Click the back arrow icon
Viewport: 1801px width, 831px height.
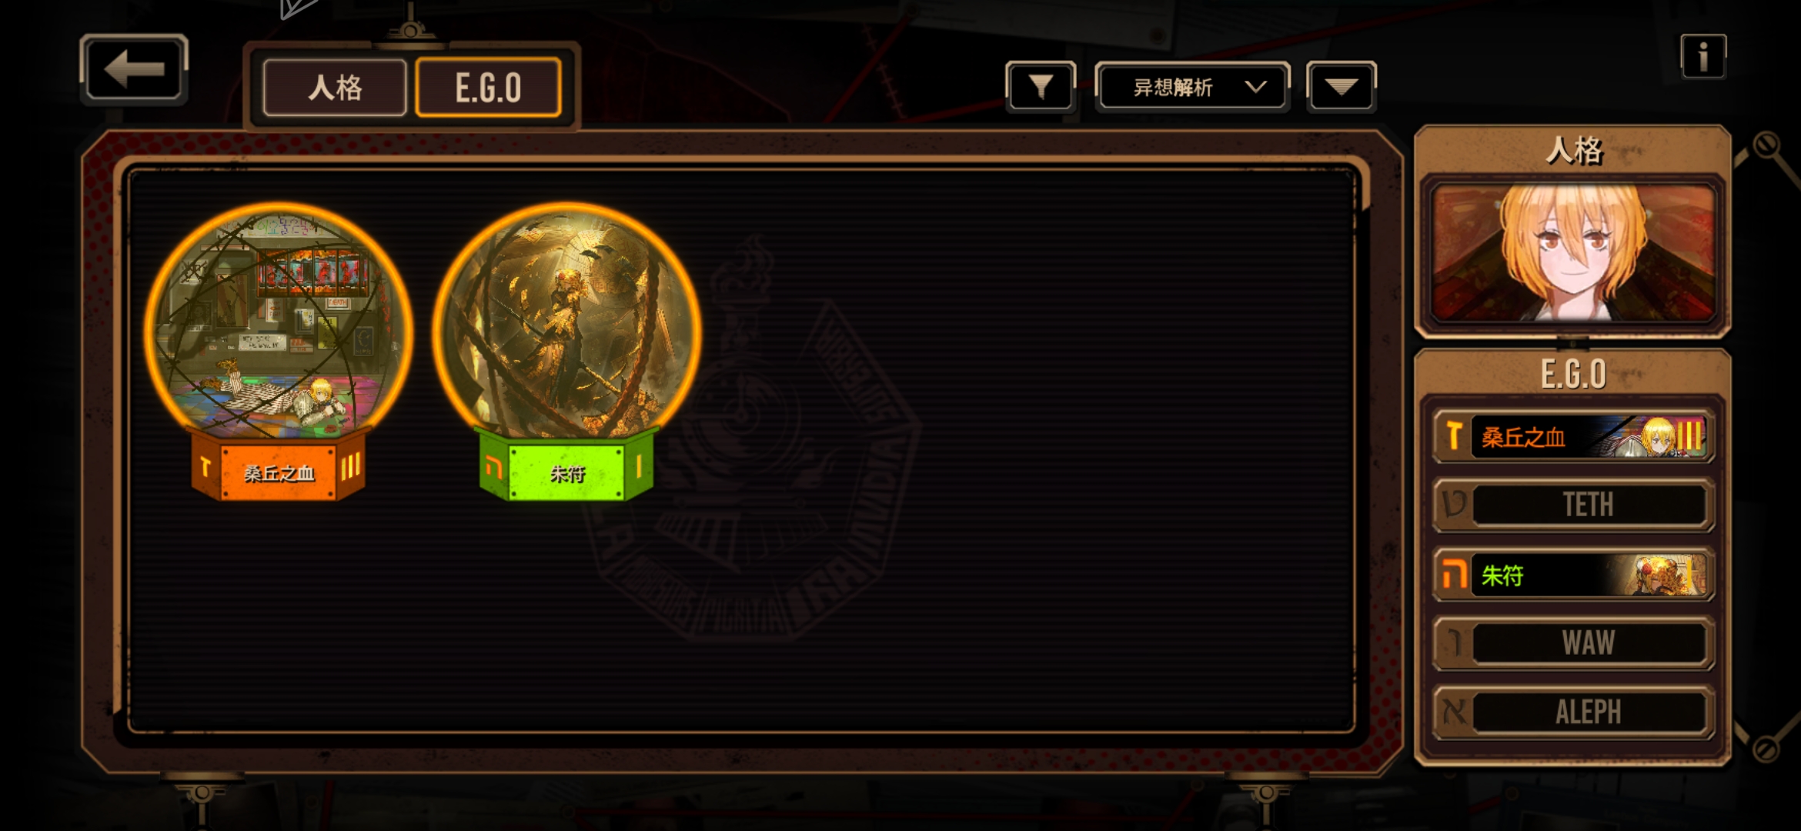[134, 69]
